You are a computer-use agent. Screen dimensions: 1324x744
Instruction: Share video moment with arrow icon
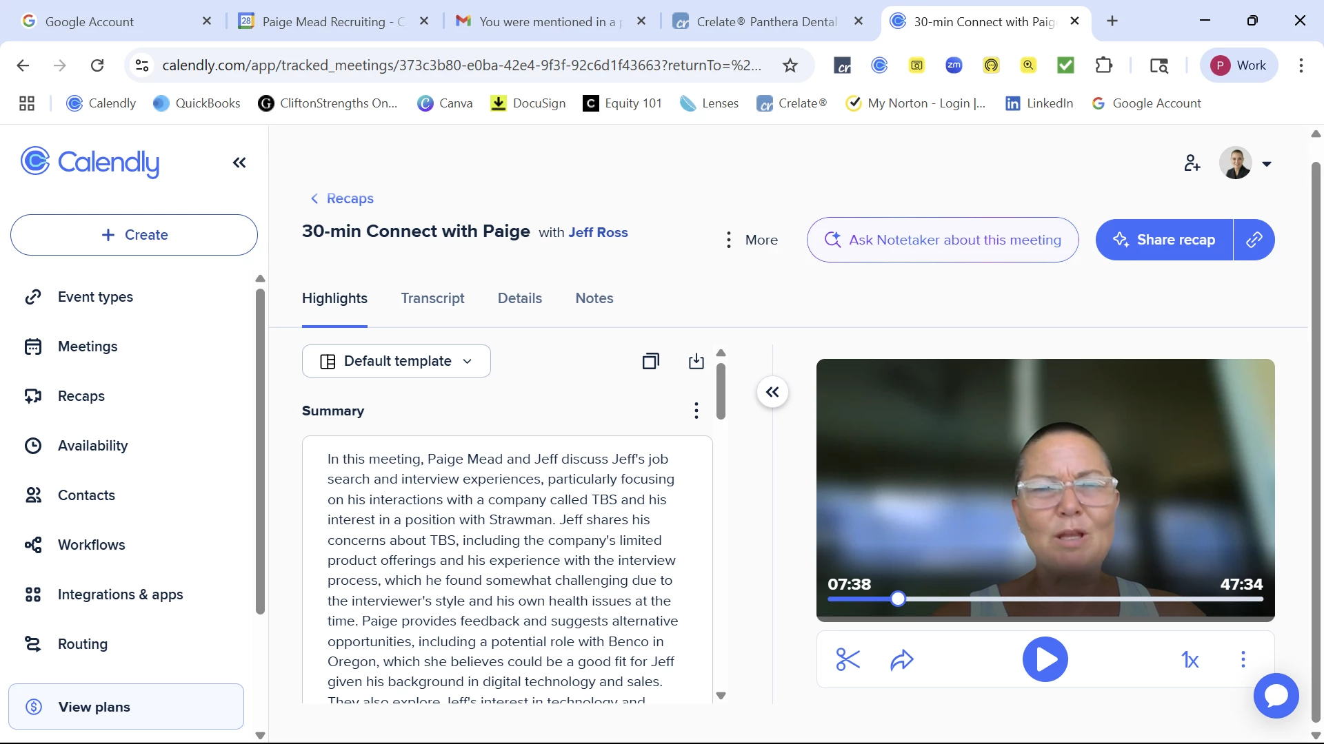pyautogui.click(x=902, y=660)
